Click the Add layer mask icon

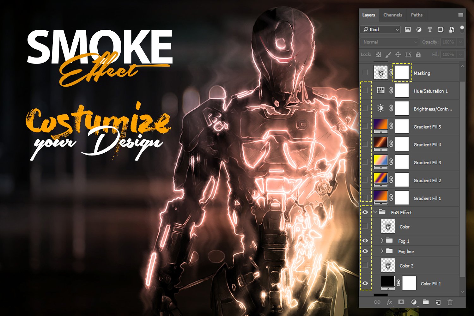(x=402, y=302)
